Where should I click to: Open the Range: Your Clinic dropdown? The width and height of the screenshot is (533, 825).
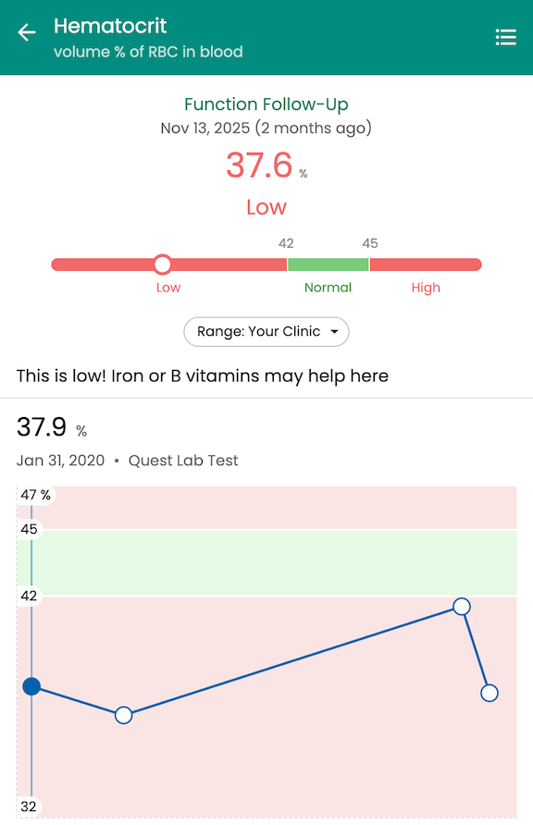pos(266,331)
